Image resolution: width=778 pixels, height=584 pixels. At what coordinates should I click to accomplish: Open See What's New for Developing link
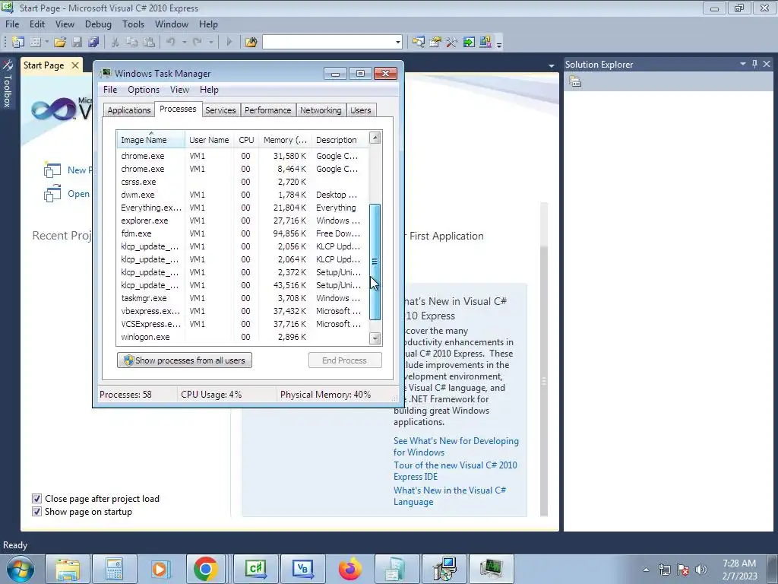tap(456, 446)
